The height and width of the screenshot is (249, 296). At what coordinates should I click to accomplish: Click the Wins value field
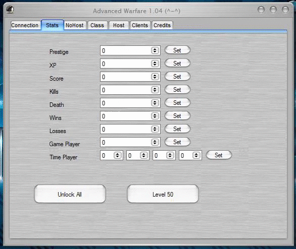[x=130, y=116]
